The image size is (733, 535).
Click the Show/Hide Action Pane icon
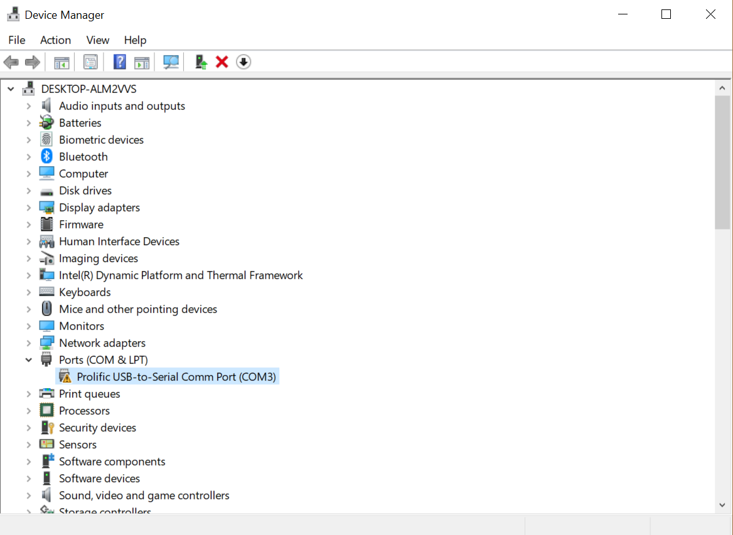(142, 62)
